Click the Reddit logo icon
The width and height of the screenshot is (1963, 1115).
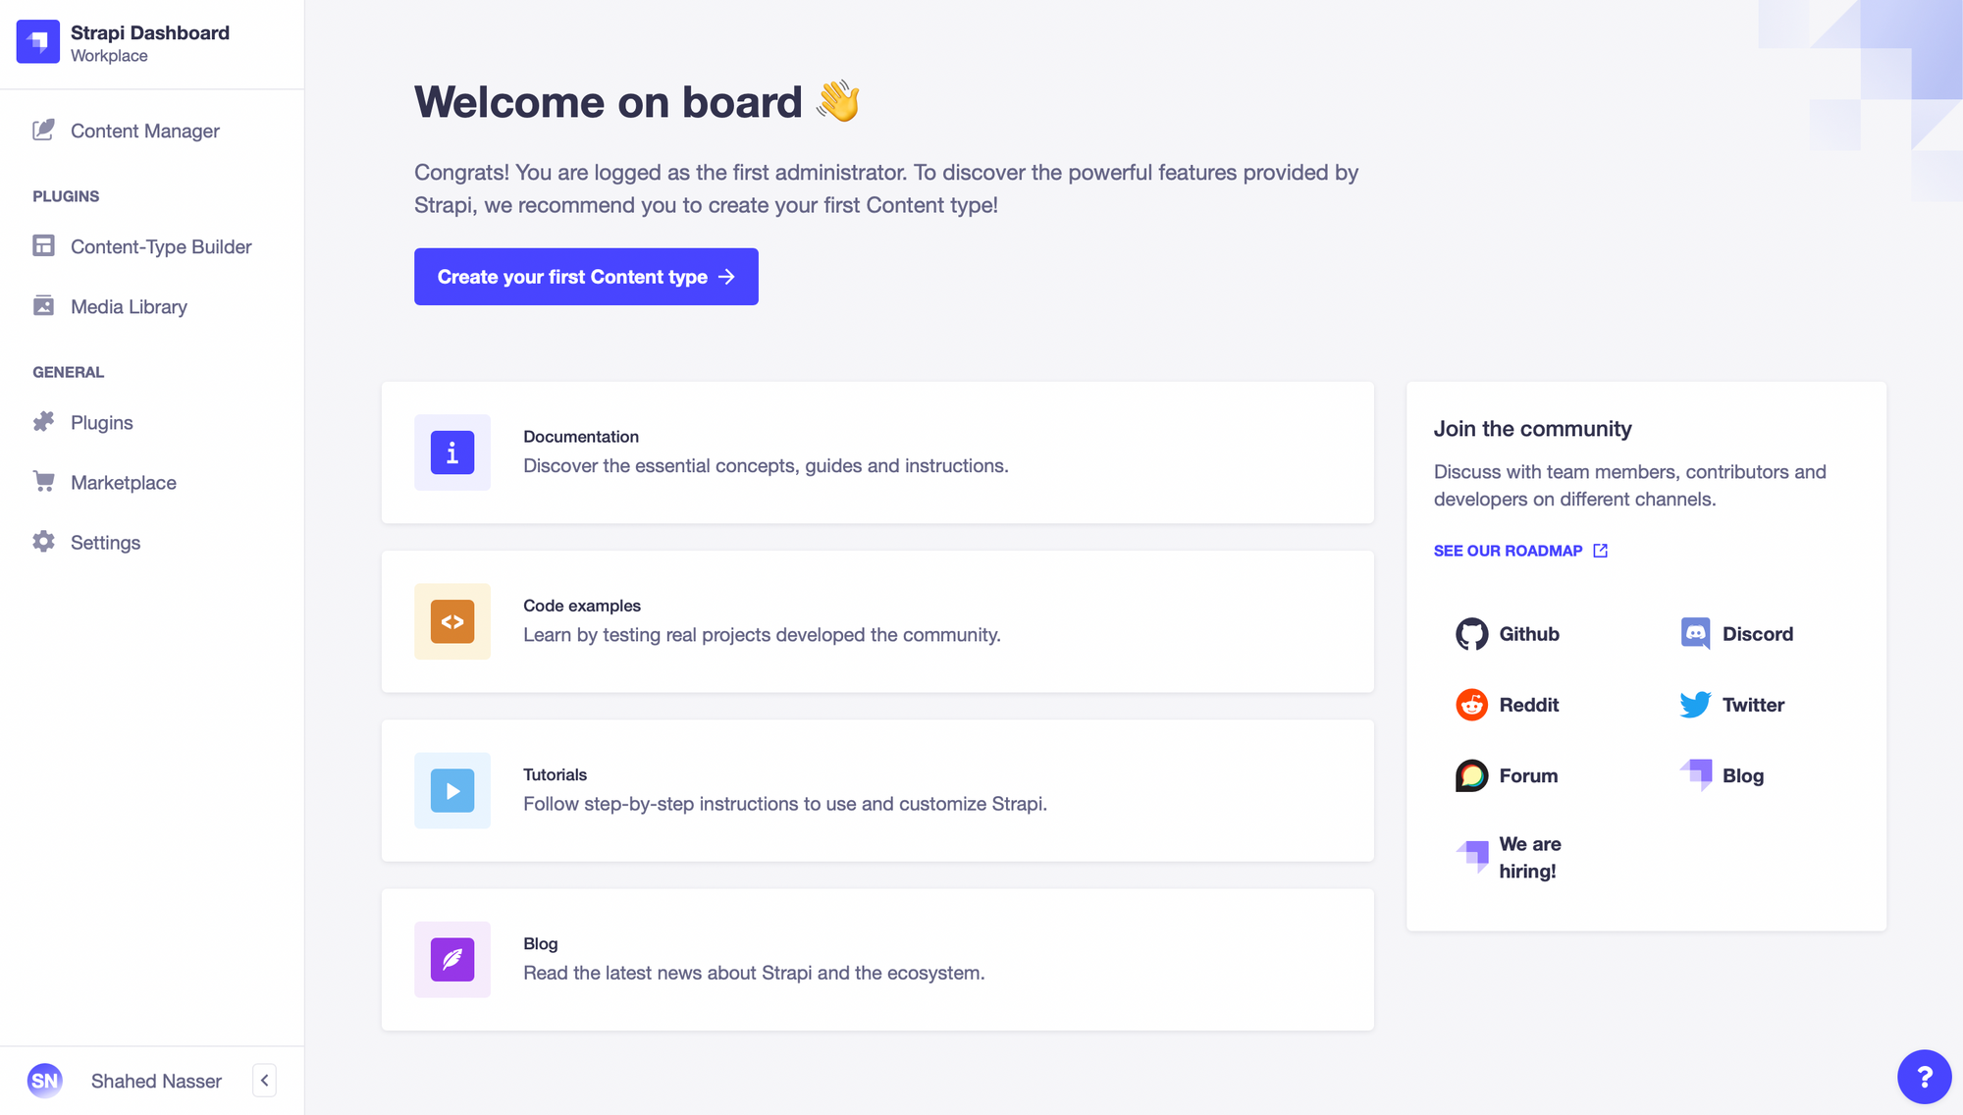click(1471, 705)
